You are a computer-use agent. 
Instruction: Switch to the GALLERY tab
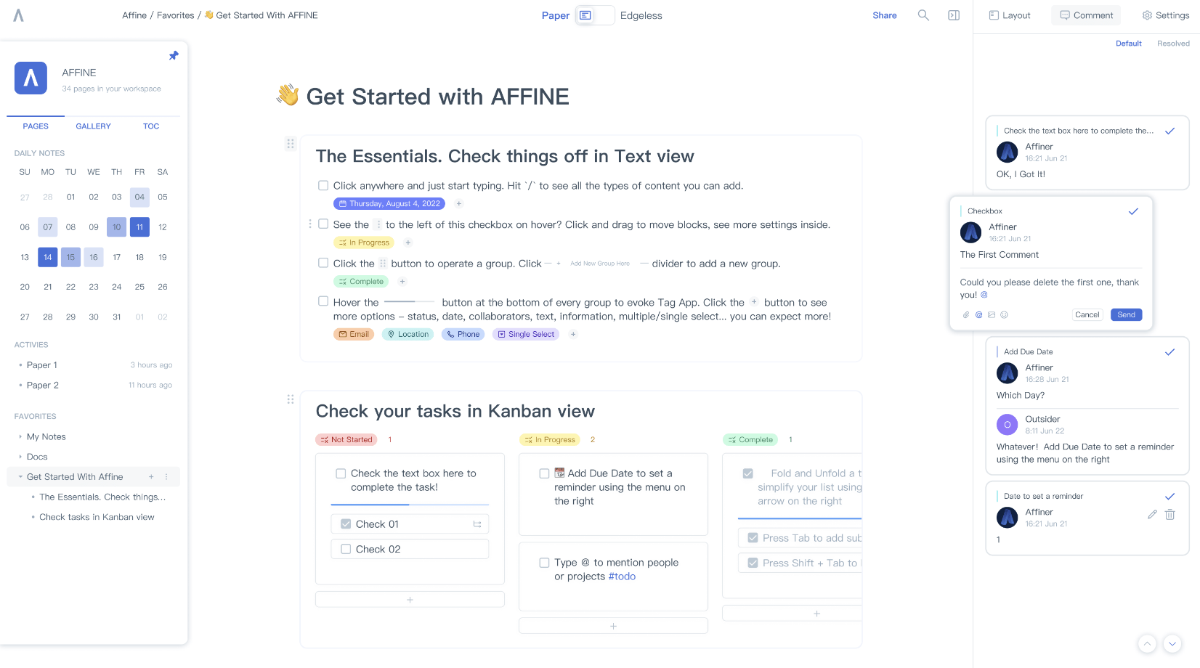point(94,126)
